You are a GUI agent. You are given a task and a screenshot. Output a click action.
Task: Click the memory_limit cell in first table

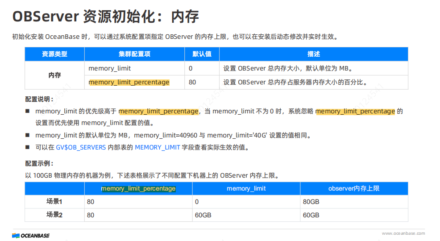(110, 68)
